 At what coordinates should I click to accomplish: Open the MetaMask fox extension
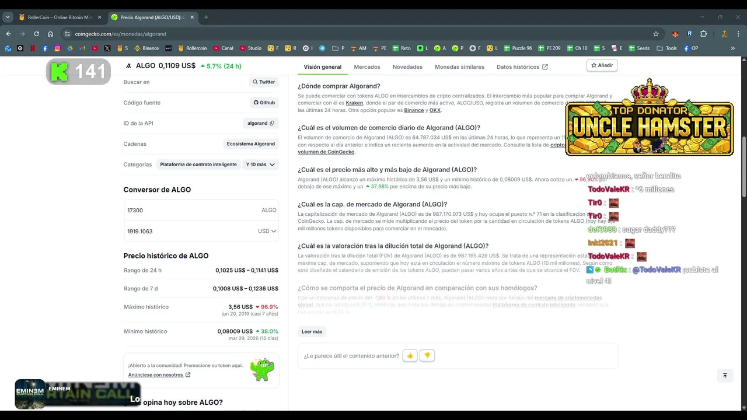point(676,34)
